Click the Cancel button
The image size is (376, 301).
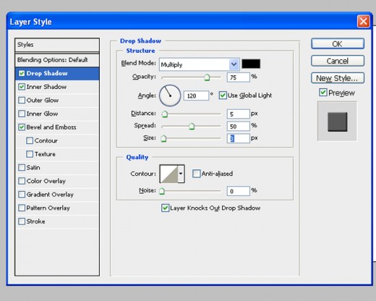pos(338,61)
